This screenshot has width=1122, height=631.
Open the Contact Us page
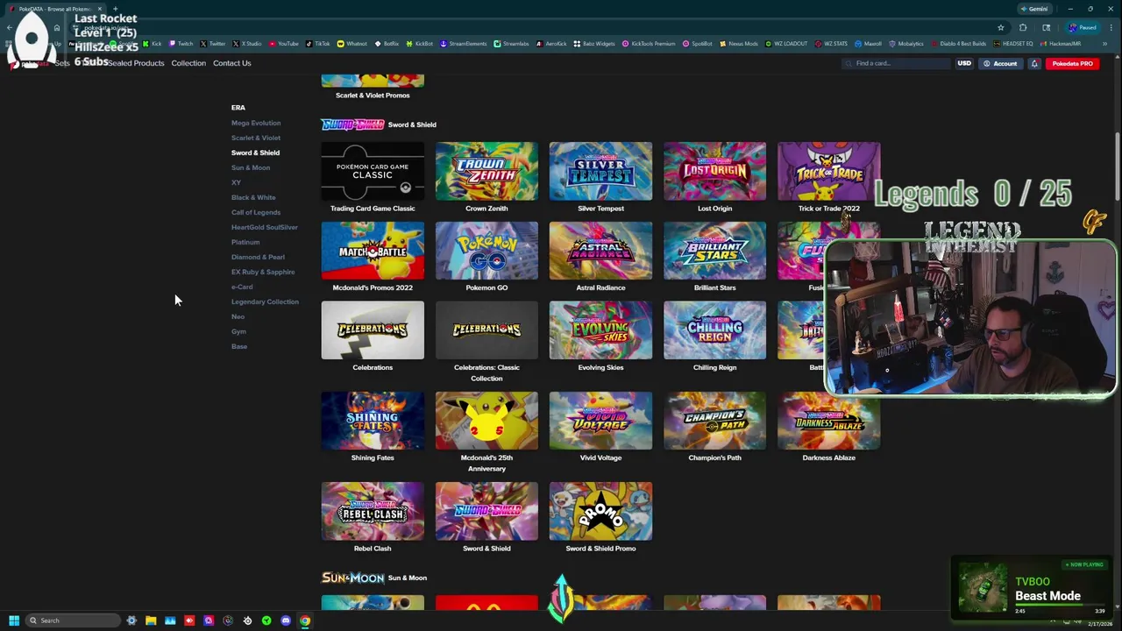tap(231, 63)
